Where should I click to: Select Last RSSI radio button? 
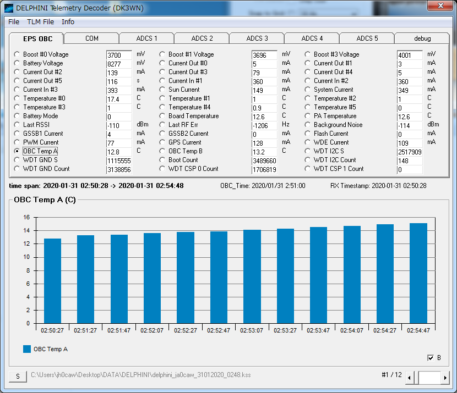(x=17, y=125)
